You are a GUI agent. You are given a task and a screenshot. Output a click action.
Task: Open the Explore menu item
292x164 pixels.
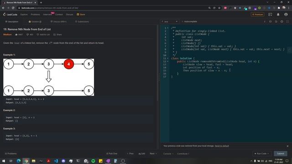pos(24,15)
